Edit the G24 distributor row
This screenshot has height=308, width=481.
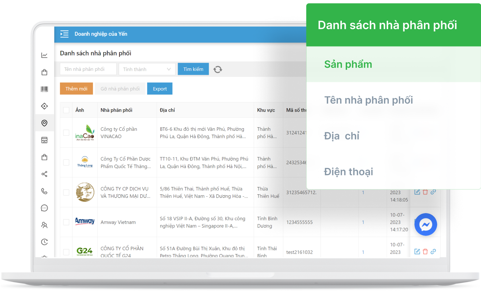click(417, 251)
